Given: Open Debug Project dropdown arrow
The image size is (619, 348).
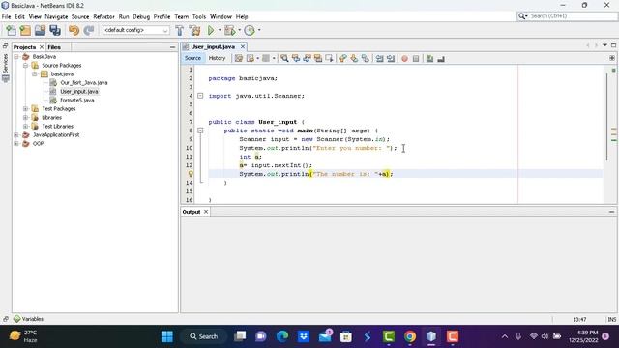Looking at the screenshot, I should pos(239,30).
